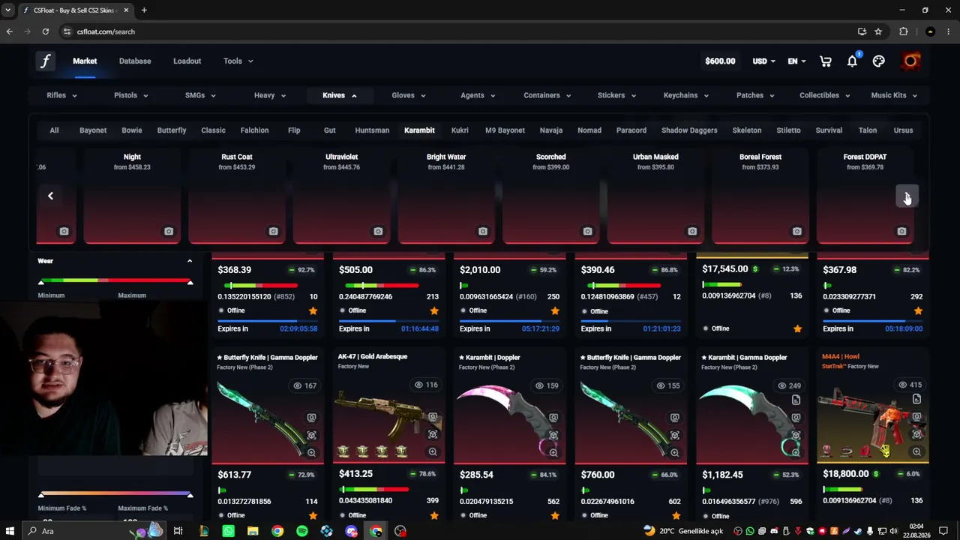Collapse the Wear filter section
This screenshot has height=540, width=960.
click(190, 261)
